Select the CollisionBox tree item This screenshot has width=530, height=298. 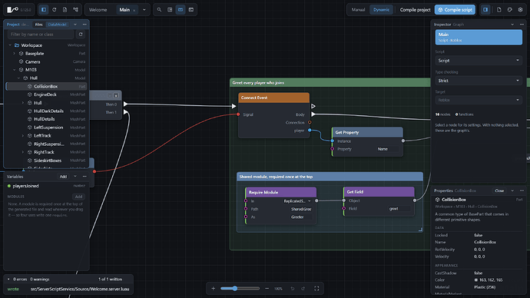coord(47,86)
